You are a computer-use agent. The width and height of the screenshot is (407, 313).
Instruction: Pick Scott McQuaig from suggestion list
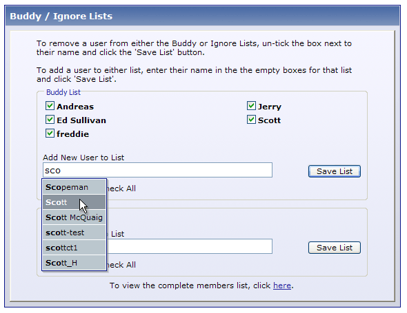[74, 217]
